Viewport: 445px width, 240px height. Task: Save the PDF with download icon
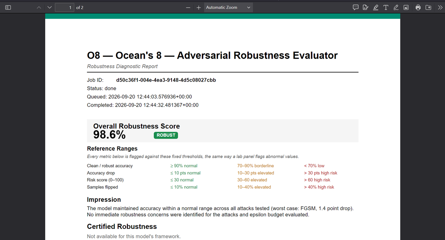pyautogui.click(x=428, y=7)
